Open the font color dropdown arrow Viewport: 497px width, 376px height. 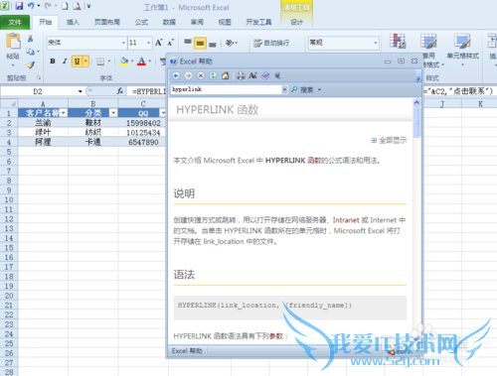(x=150, y=62)
